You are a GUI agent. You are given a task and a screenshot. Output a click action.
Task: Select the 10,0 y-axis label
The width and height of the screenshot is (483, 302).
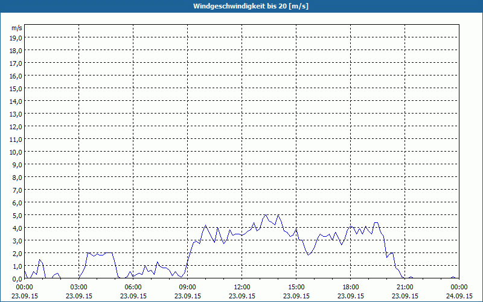pyautogui.click(x=16, y=152)
